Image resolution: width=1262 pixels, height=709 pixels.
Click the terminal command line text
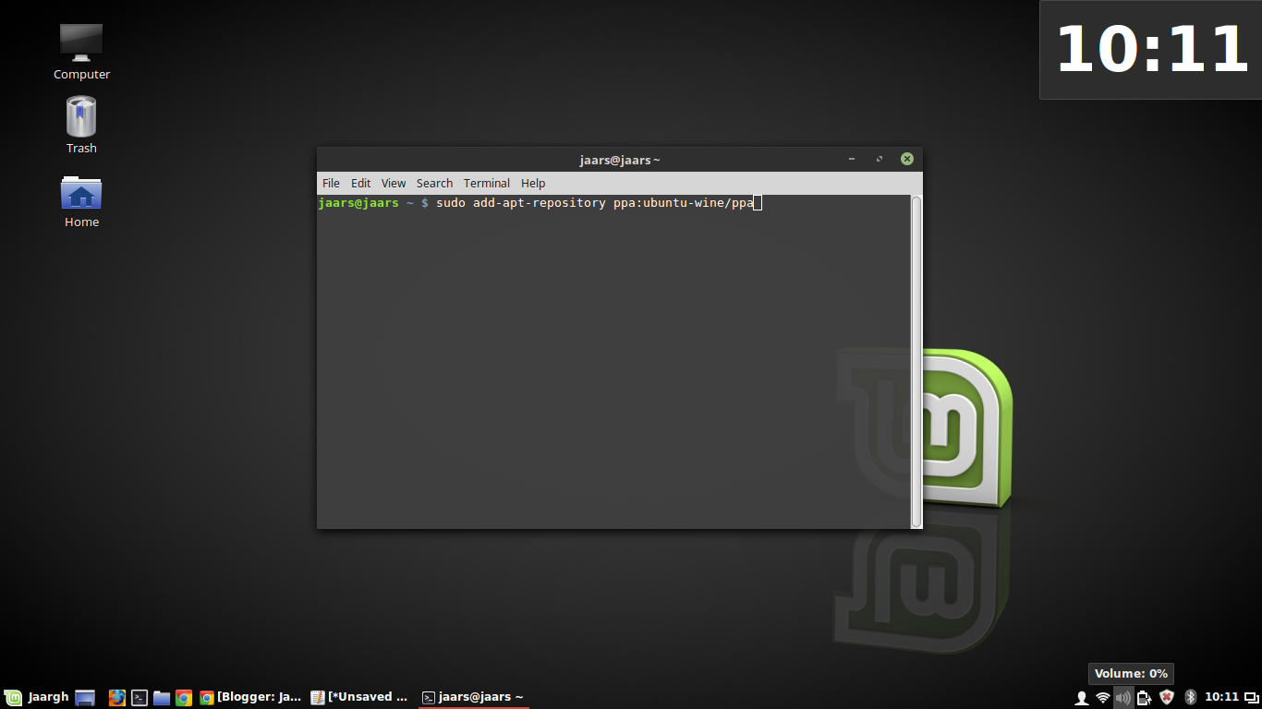(595, 203)
